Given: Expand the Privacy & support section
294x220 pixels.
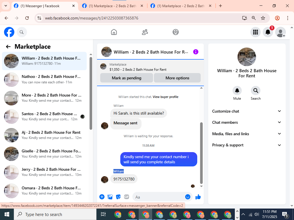Looking at the screenshot, I should coord(247,145).
